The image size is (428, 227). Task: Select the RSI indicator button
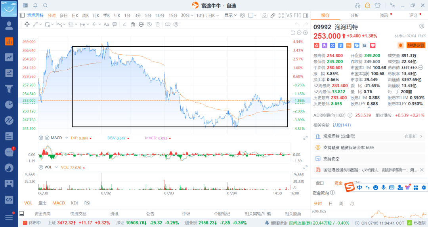tap(87, 203)
